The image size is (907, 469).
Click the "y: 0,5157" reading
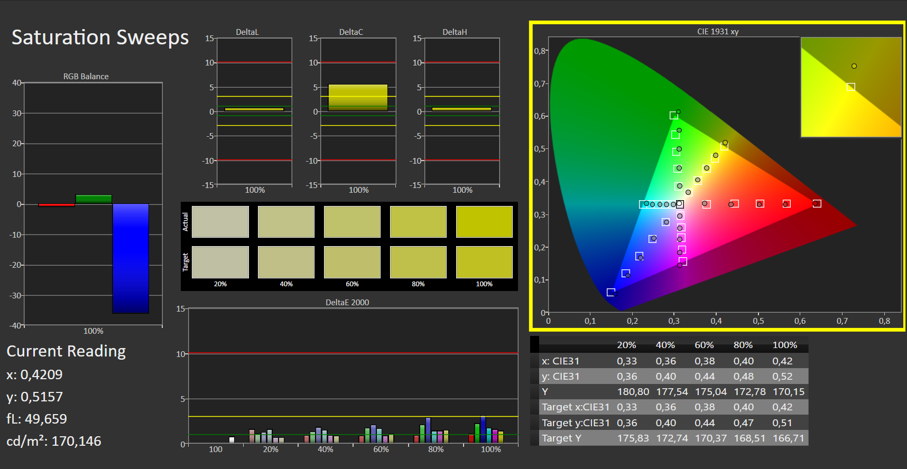click(x=34, y=397)
